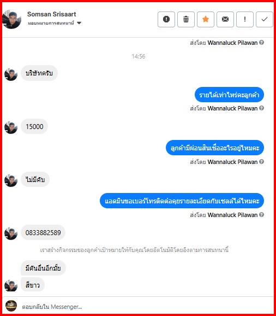
Task: Toggle the orange star follow-up button
Action: pyautogui.click(x=206, y=19)
